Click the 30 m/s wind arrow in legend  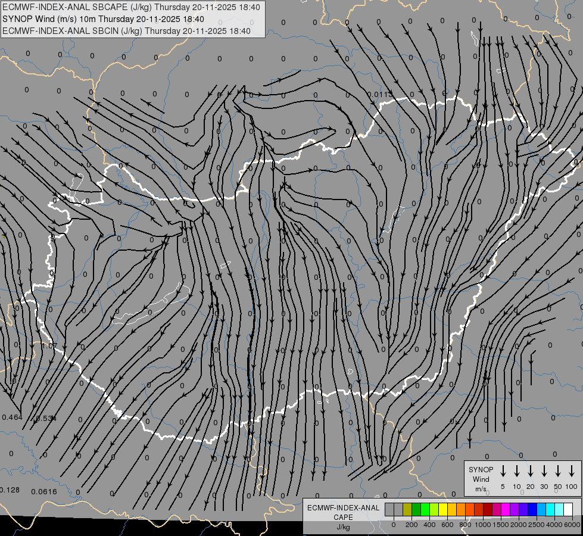coord(544,471)
